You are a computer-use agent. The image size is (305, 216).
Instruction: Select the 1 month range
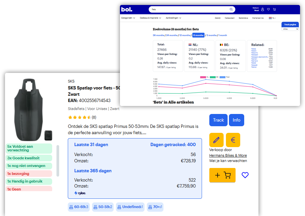point(223,35)
